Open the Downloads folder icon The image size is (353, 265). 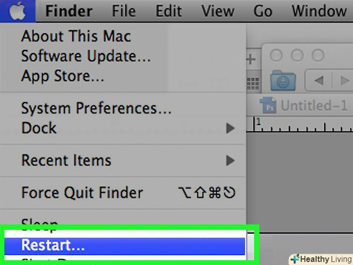[x=283, y=80]
